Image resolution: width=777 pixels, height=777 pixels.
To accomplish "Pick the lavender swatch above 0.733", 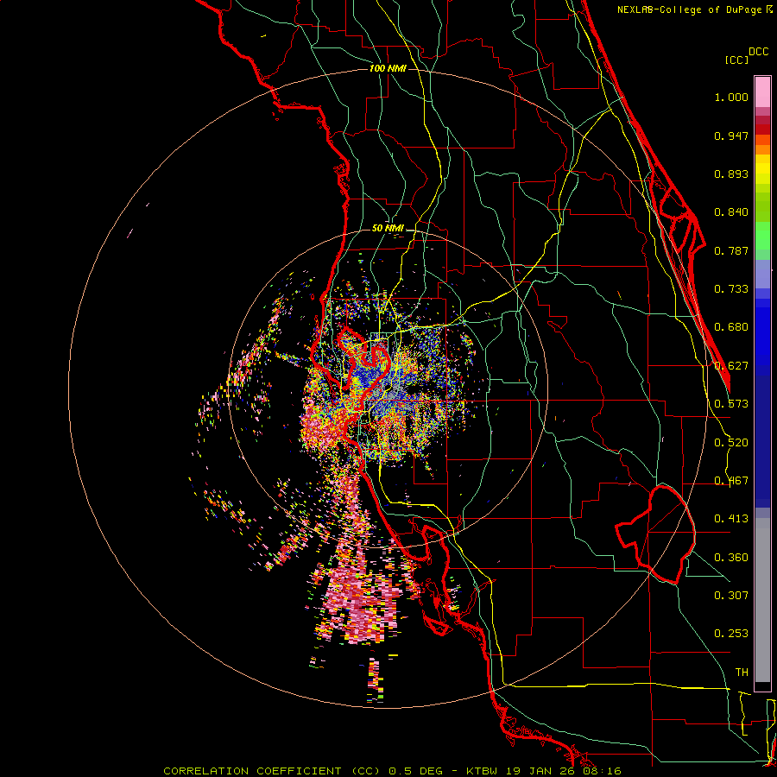I will point(762,274).
